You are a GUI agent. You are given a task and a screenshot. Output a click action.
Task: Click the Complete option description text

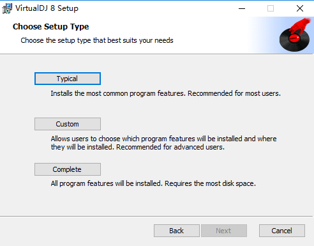tap(153, 183)
